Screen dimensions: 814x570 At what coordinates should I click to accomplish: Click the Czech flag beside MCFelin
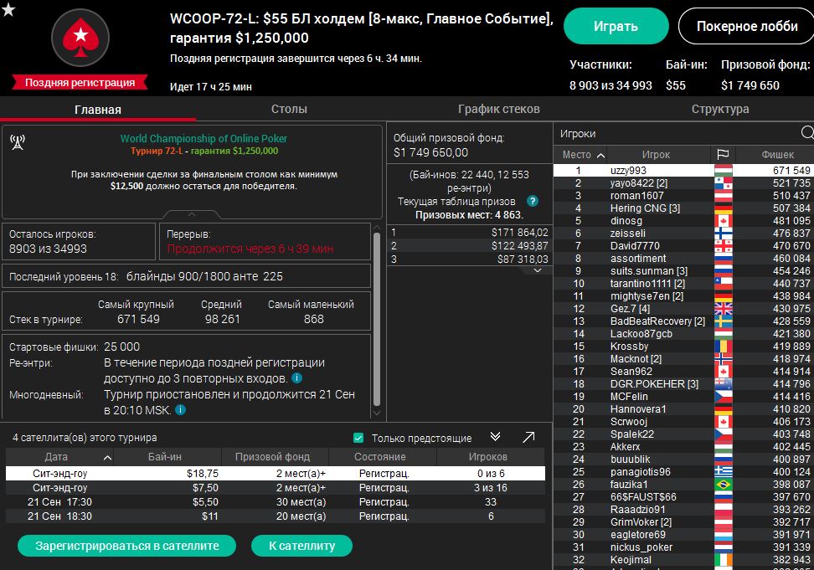click(x=724, y=397)
